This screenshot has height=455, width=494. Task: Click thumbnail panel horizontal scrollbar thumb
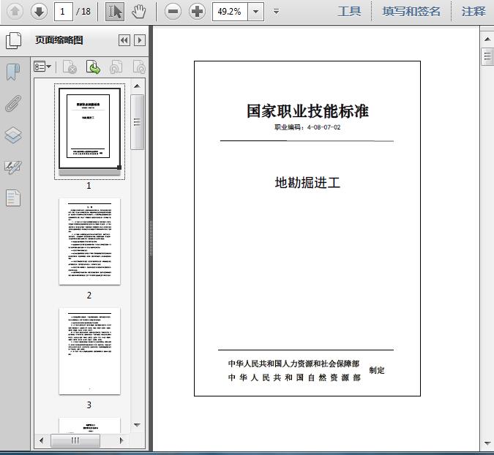75,440
